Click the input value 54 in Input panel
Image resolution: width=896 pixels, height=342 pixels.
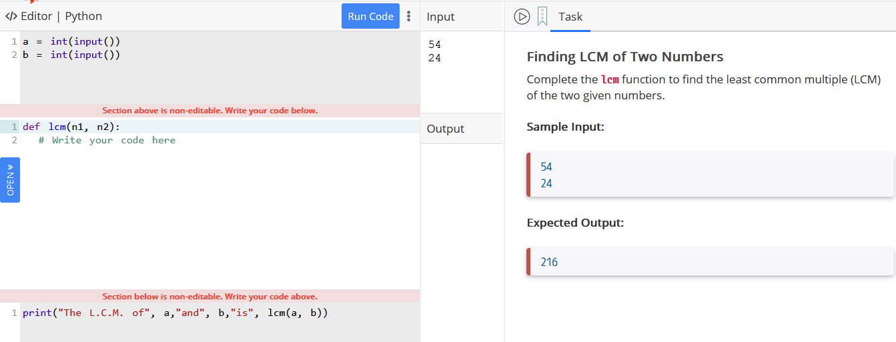(x=434, y=45)
